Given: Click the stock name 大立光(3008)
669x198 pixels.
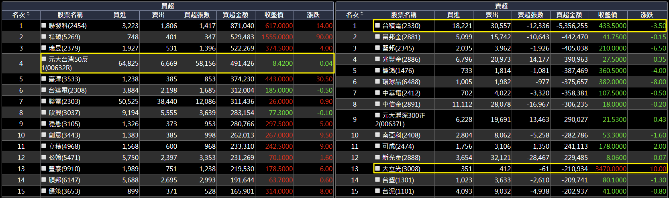Looking at the screenshot, I should pyautogui.click(x=402, y=169).
